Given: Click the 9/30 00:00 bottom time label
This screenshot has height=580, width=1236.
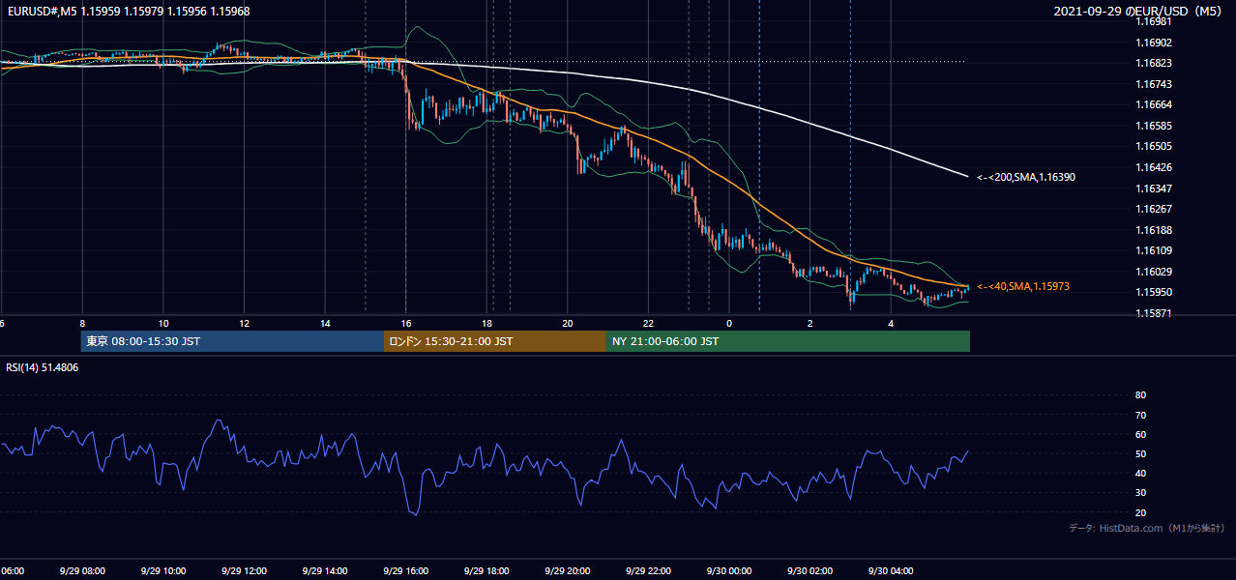Looking at the screenshot, I should (729, 570).
